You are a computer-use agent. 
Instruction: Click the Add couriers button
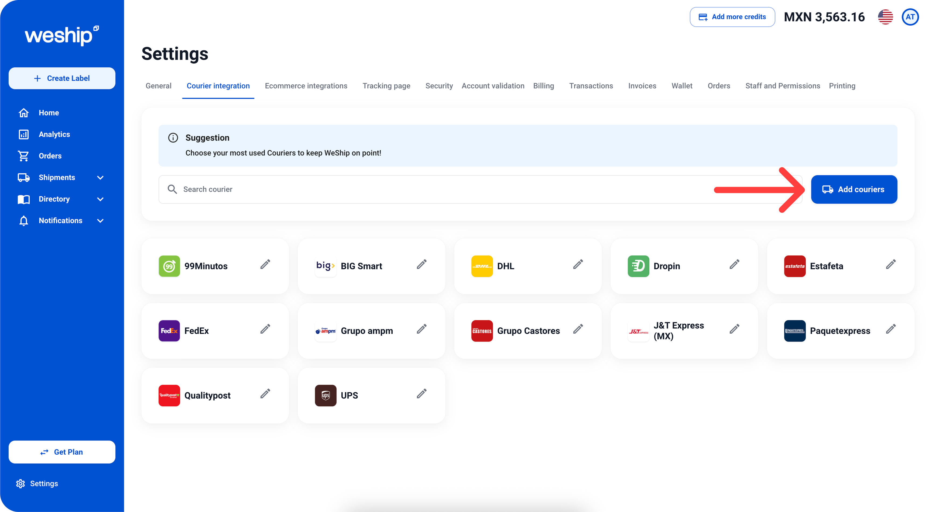(x=854, y=189)
